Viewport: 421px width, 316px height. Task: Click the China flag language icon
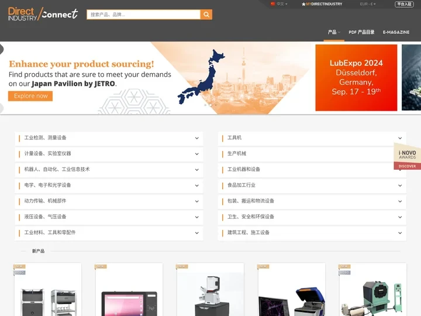pos(273,4)
